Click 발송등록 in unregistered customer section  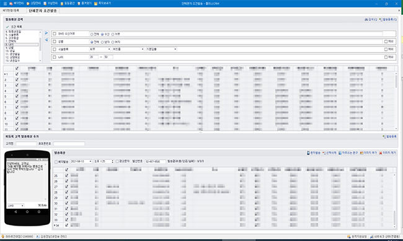389,136
